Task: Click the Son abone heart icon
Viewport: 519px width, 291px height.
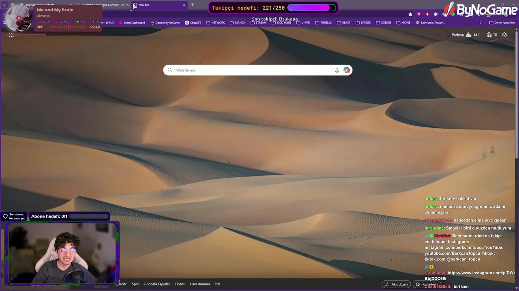Action: tap(5, 216)
